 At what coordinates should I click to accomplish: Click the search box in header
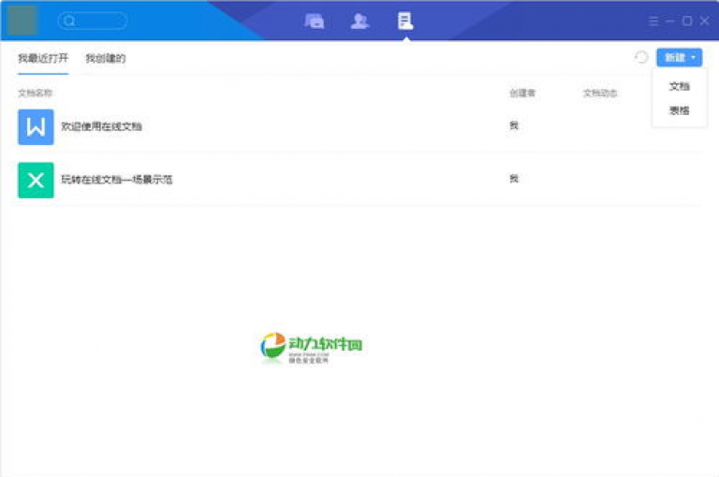[92, 22]
